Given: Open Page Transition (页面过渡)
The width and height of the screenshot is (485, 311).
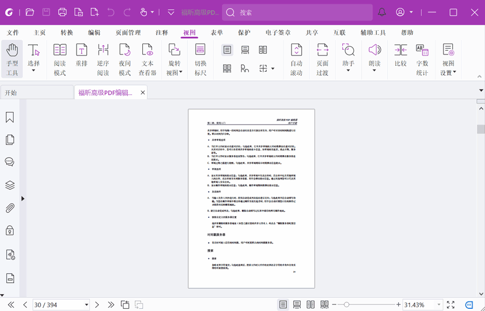Looking at the screenshot, I should tap(322, 59).
